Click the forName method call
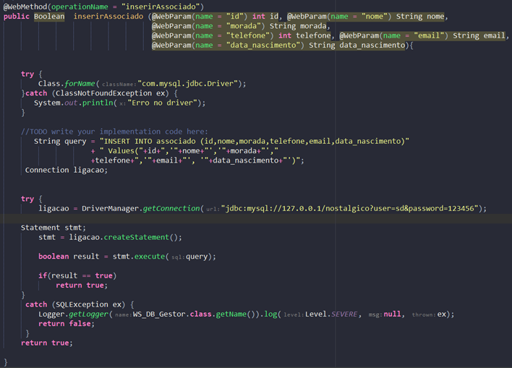512x368 pixels. 80,84
